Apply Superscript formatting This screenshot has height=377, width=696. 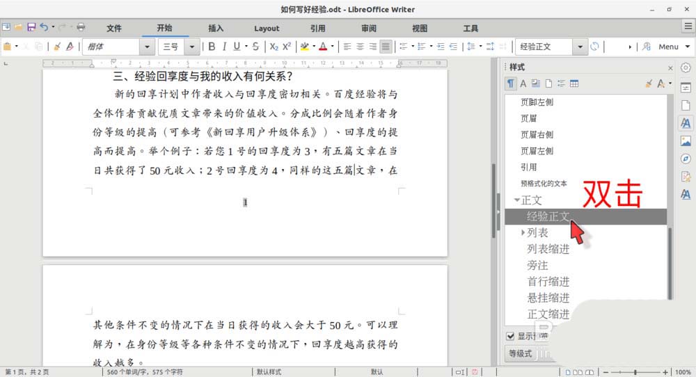tap(287, 46)
